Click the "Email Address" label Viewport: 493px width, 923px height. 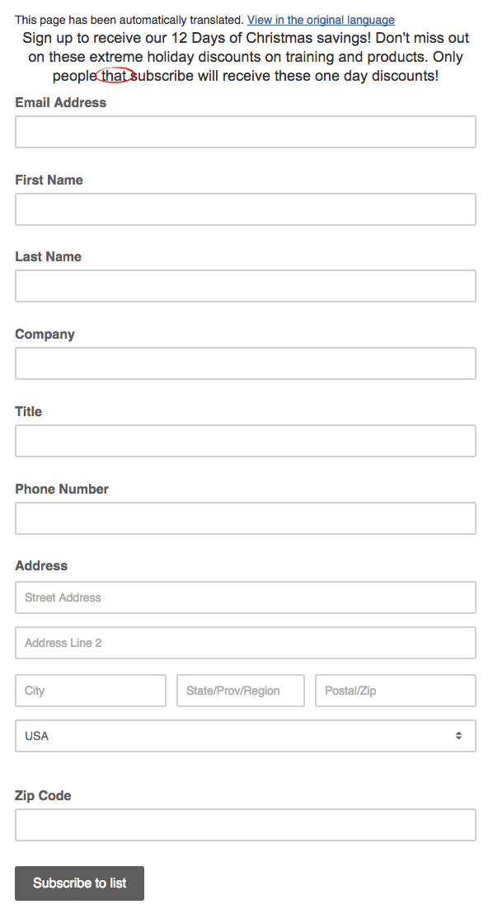point(60,102)
